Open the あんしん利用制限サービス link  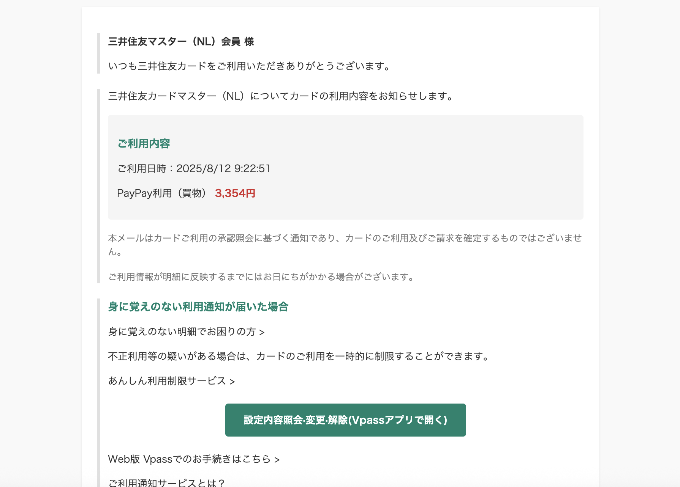click(171, 381)
